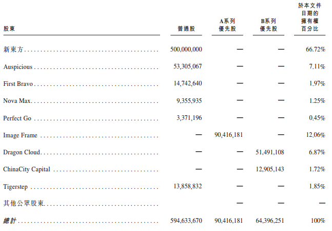Select the B系列優先股 column header
Screen dimensions: 332x231
tap(268, 25)
